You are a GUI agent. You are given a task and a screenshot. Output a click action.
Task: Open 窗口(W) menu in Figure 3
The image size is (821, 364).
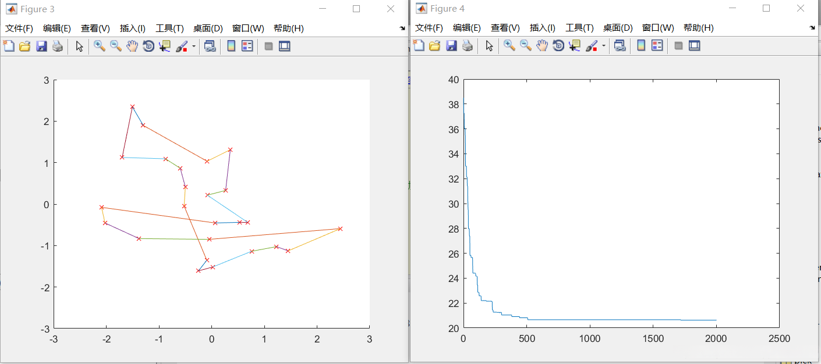(248, 28)
